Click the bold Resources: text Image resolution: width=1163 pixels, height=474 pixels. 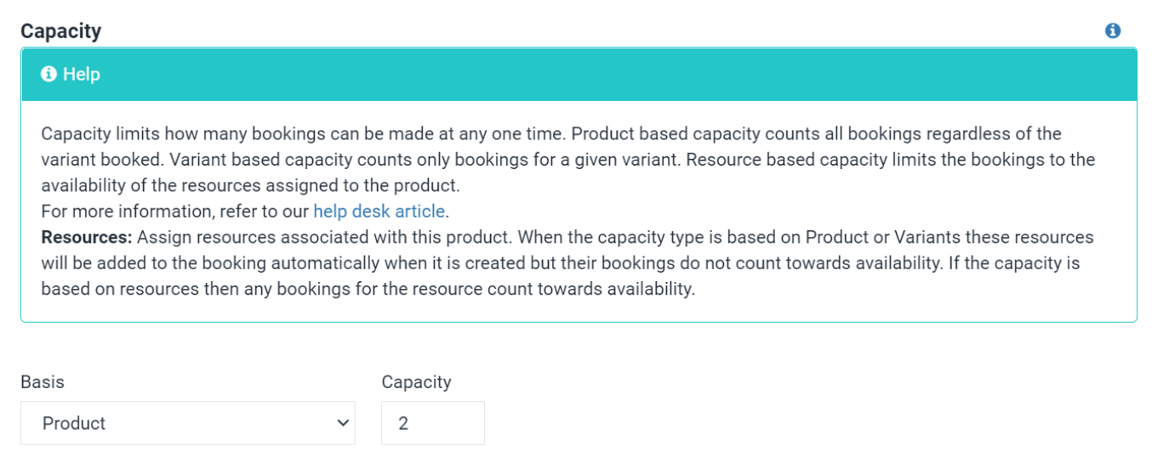coord(87,237)
